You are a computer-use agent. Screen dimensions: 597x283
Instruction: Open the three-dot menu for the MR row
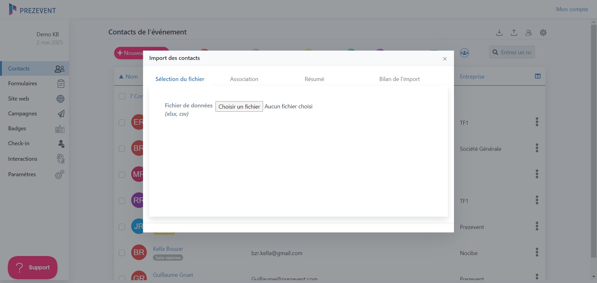[x=537, y=174]
